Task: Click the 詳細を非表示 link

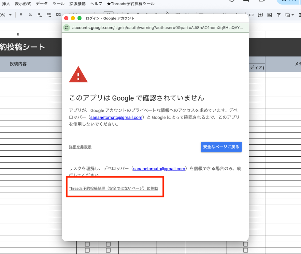Action: [80, 147]
